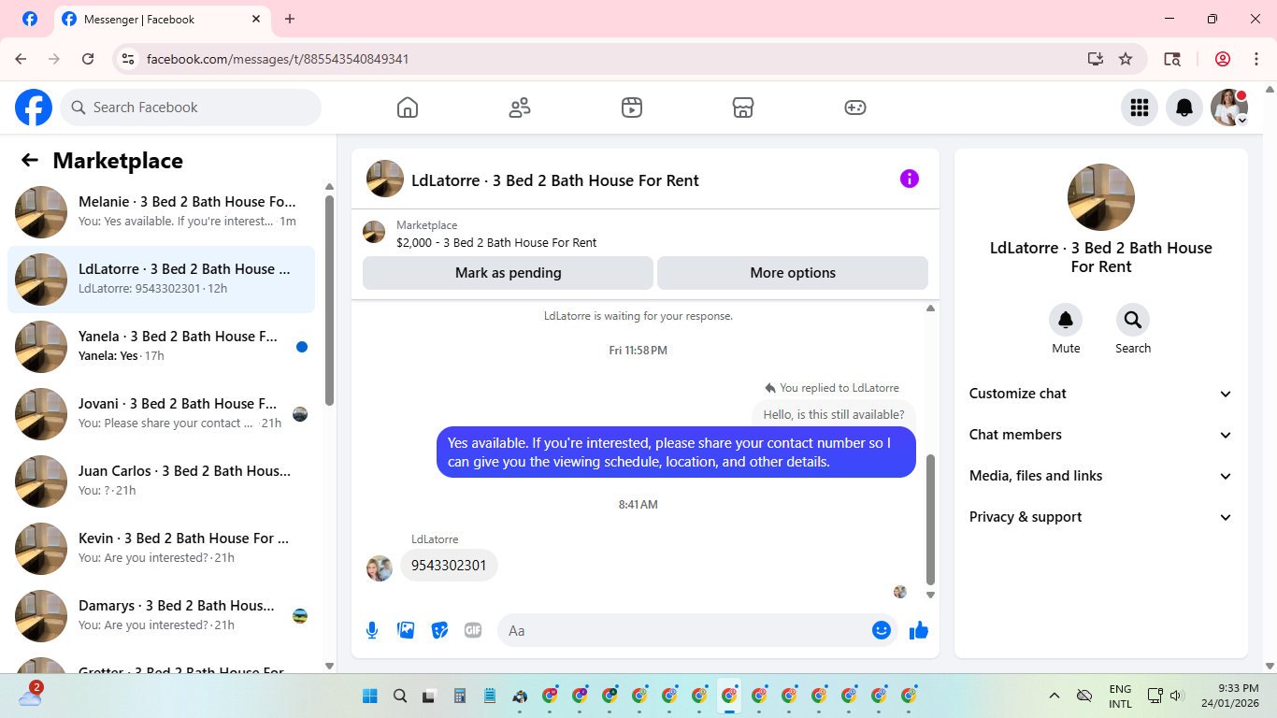Click the chat messages scrollbar thumb
The image size is (1277, 718).
point(930,519)
